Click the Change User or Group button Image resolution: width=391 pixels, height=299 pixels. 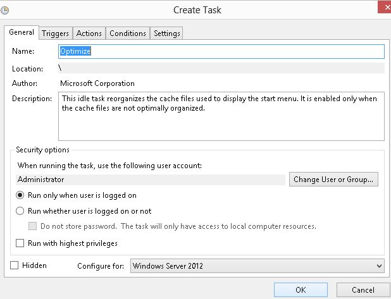click(334, 180)
